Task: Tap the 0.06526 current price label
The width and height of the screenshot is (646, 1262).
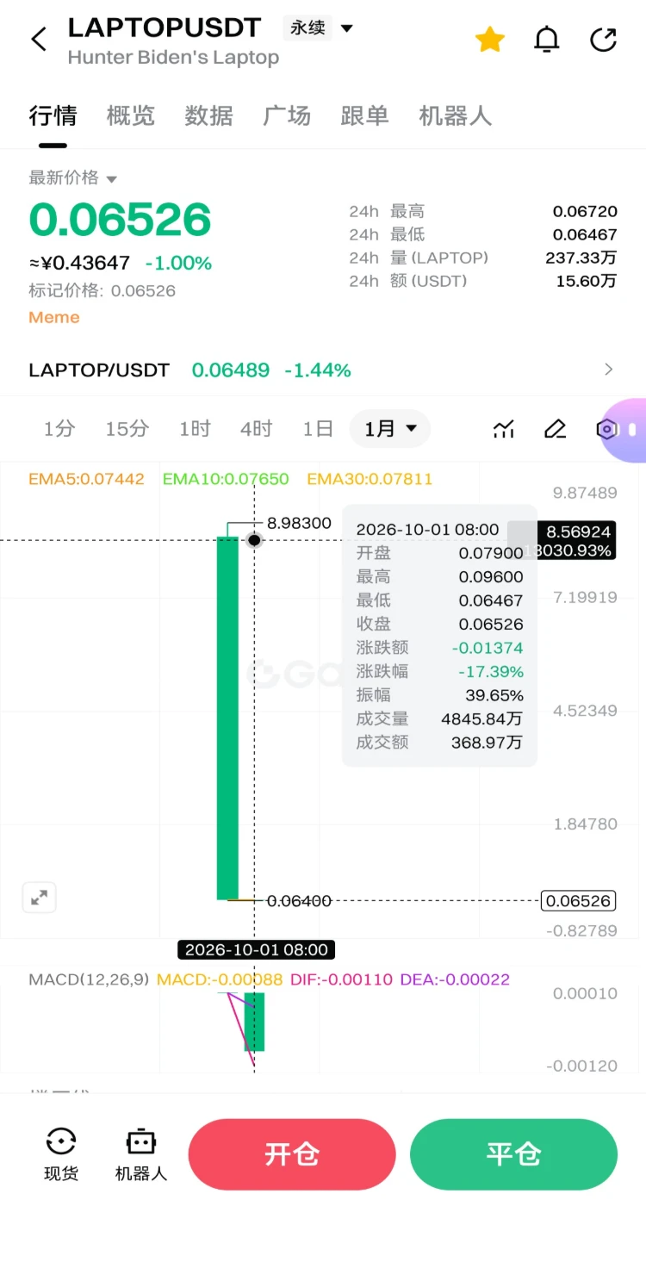Action: (578, 901)
